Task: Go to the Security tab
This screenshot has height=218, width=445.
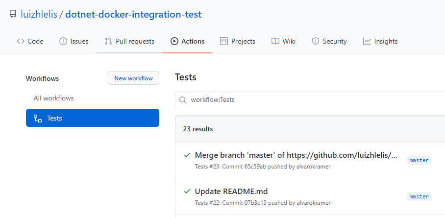Action: tap(329, 42)
